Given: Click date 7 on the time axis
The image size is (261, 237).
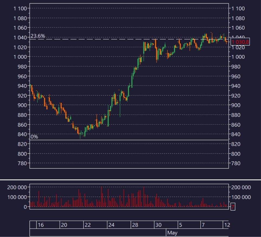Looking at the screenshot, I should coord(203,225).
